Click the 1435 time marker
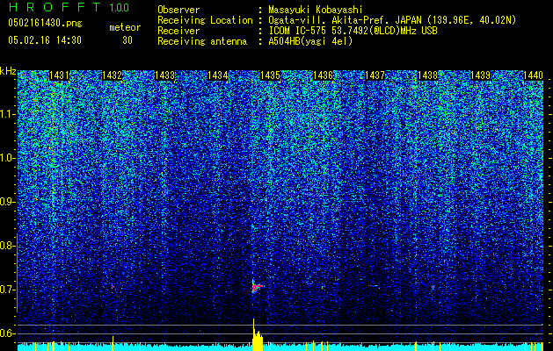The image size is (553, 351). click(x=270, y=75)
